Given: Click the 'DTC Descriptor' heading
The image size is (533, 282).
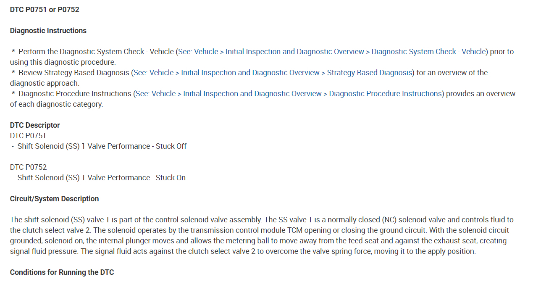Looking at the screenshot, I should coord(35,125).
